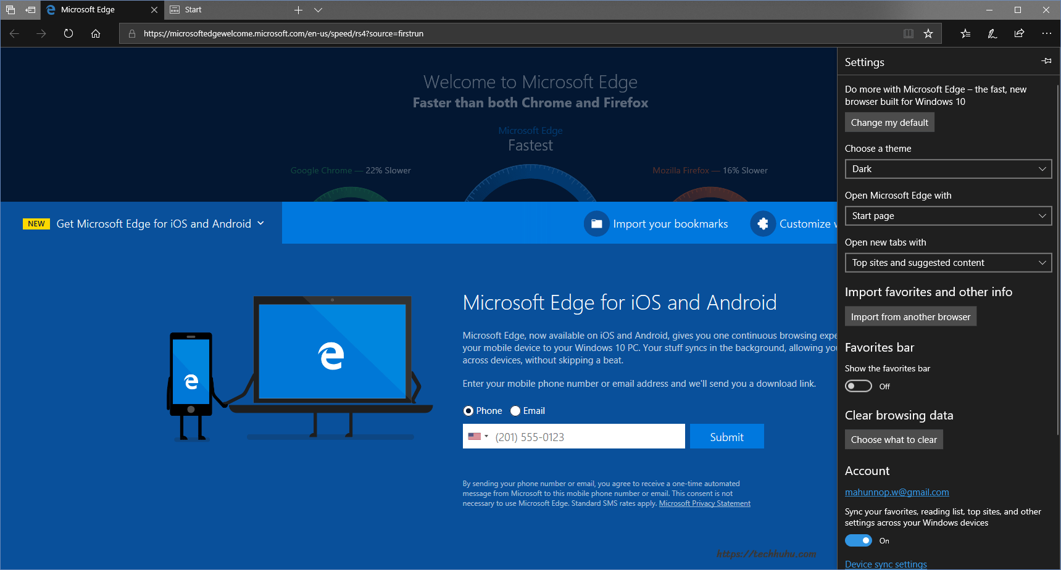
Task: Click the Change my default button
Action: [889, 122]
